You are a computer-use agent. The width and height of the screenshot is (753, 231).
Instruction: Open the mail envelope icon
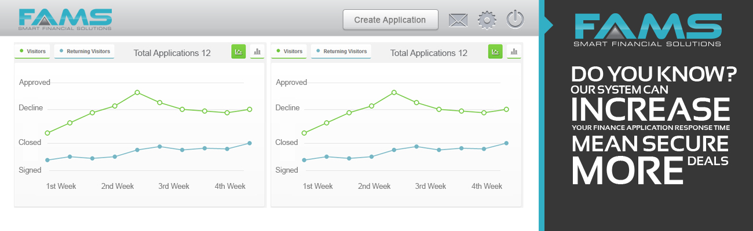tap(458, 20)
